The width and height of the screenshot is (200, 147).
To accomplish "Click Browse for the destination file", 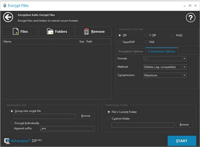I will point(86,116).
